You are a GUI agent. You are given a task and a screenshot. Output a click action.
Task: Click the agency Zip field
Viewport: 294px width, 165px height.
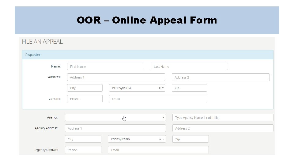190,139
